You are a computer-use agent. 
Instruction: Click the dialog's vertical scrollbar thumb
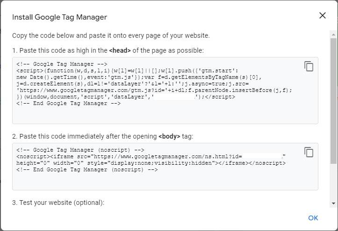tap(333, 101)
